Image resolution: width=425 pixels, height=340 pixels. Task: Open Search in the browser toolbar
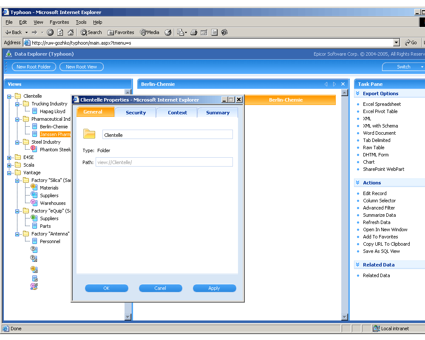tap(91, 32)
